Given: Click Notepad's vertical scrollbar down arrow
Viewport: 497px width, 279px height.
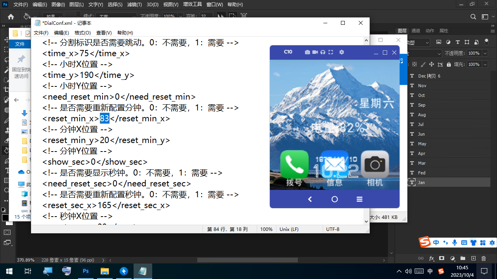Looking at the screenshot, I should 366,221.
